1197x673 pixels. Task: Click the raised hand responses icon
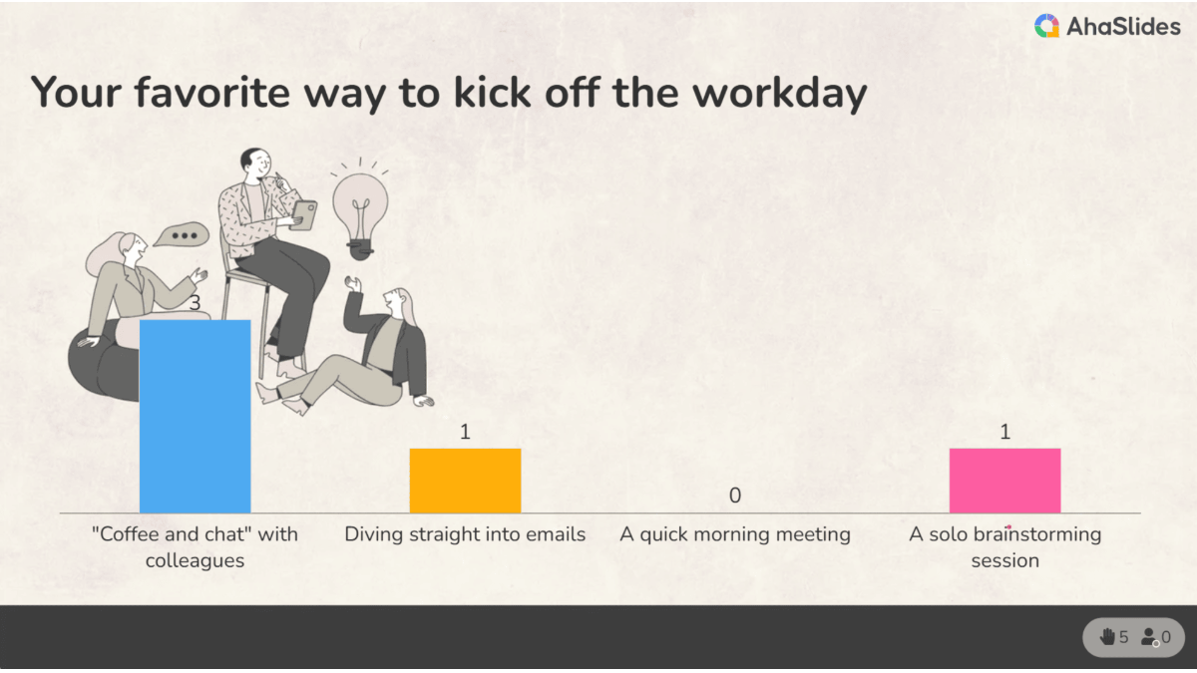pyautogui.click(x=1107, y=636)
